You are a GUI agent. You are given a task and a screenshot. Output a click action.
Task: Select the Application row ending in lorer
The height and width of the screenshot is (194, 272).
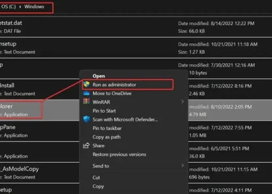(39, 110)
